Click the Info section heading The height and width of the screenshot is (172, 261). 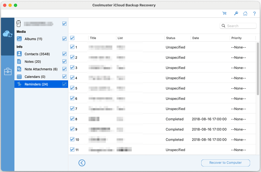tap(19, 47)
